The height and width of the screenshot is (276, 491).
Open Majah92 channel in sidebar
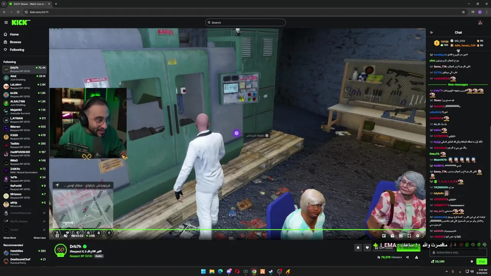pyautogui.click(x=25, y=112)
